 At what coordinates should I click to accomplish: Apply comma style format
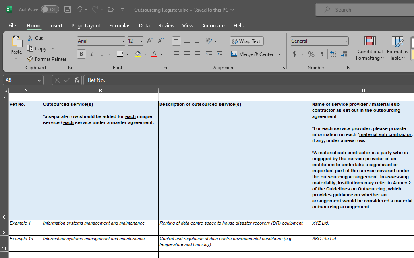tap(322, 54)
